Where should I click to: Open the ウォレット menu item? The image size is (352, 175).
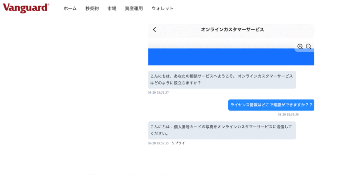point(163,9)
